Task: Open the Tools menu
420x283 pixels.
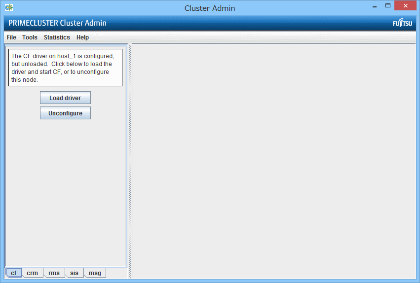Action: click(x=30, y=37)
